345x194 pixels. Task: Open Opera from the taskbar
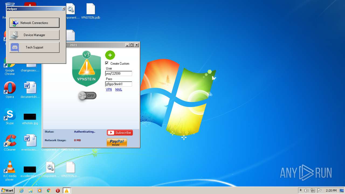[58, 190]
